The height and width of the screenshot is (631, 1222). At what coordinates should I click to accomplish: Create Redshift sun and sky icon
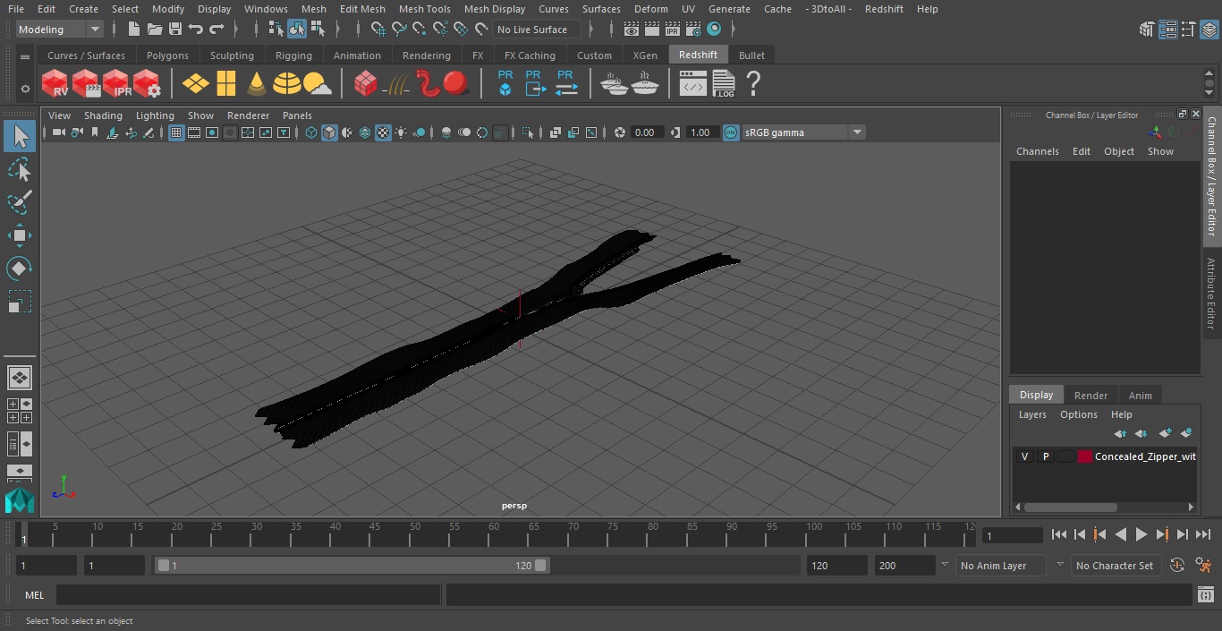[x=318, y=84]
